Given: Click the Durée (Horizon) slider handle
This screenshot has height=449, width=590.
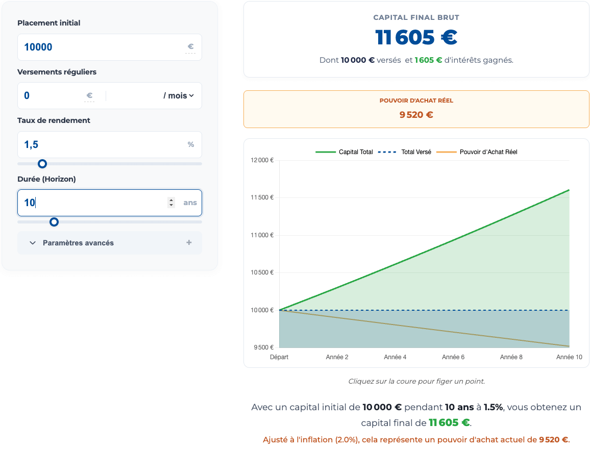Looking at the screenshot, I should (x=54, y=222).
